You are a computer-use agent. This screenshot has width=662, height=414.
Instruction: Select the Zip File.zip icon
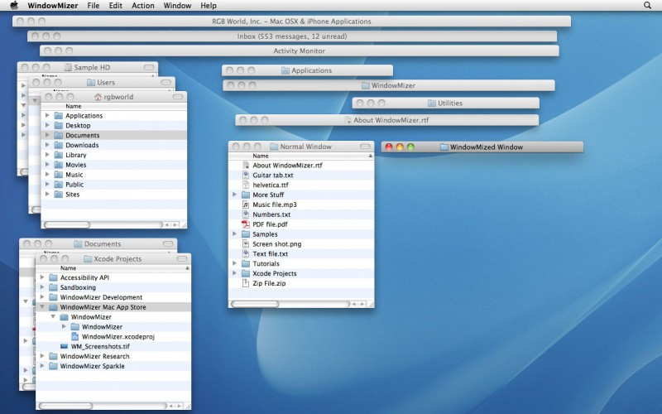pos(246,283)
